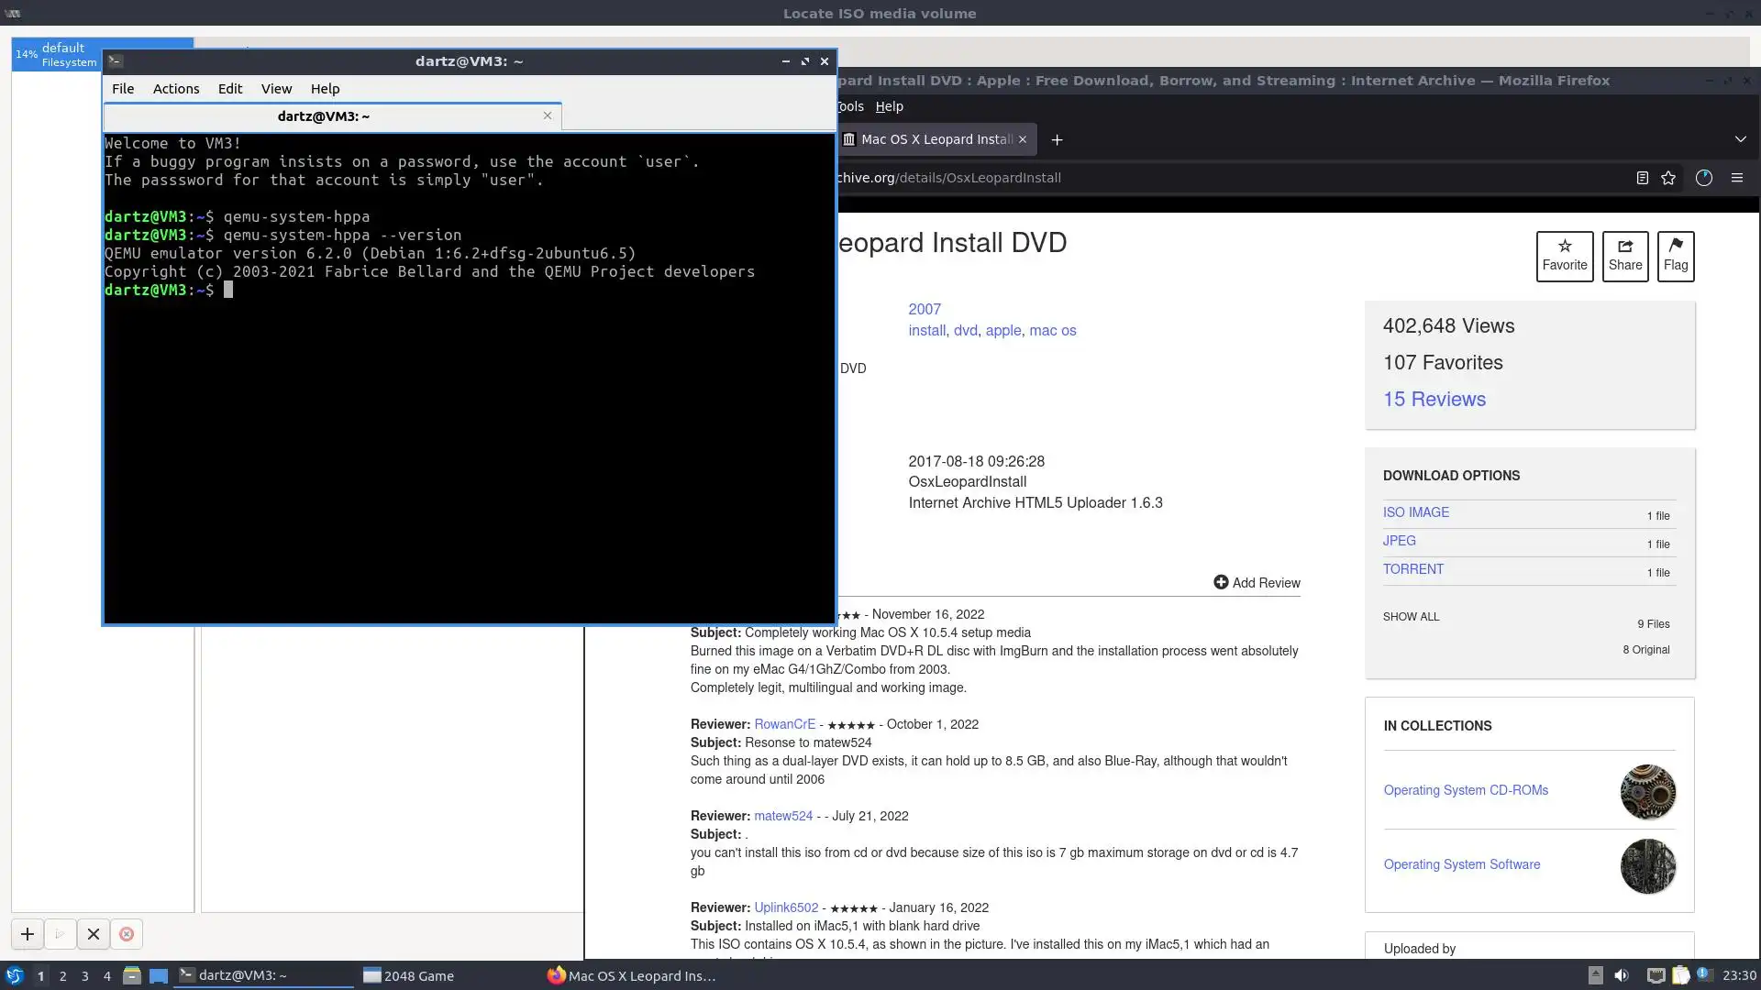Switch to workspace 3 in pager
Image resolution: width=1761 pixels, height=990 pixels.
tap(84, 976)
